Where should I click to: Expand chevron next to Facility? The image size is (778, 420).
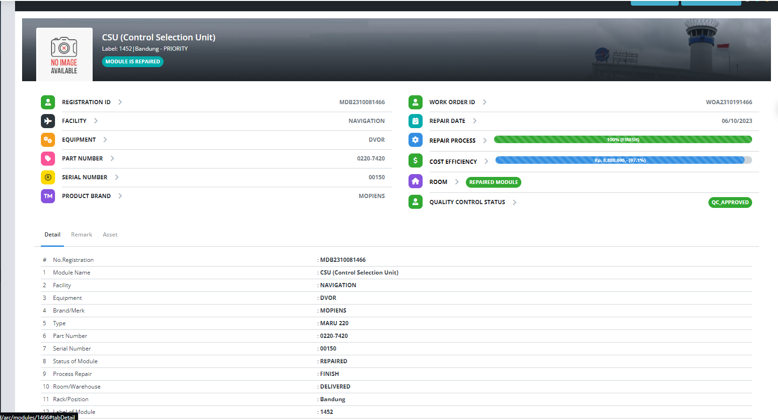[96, 121]
